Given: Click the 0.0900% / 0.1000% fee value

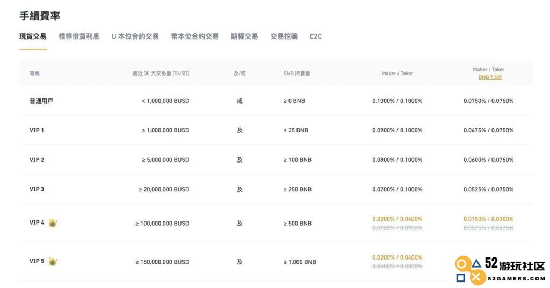Looking at the screenshot, I should [397, 130].
